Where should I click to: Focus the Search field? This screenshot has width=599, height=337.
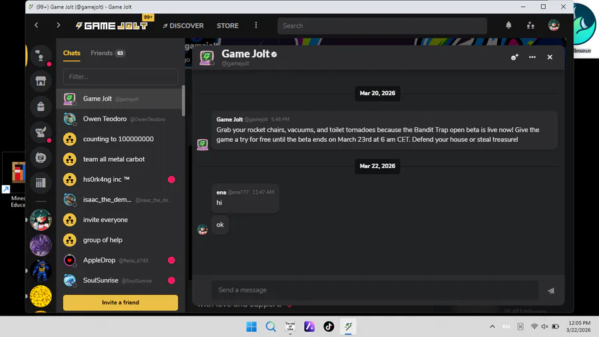pos(382,25)
